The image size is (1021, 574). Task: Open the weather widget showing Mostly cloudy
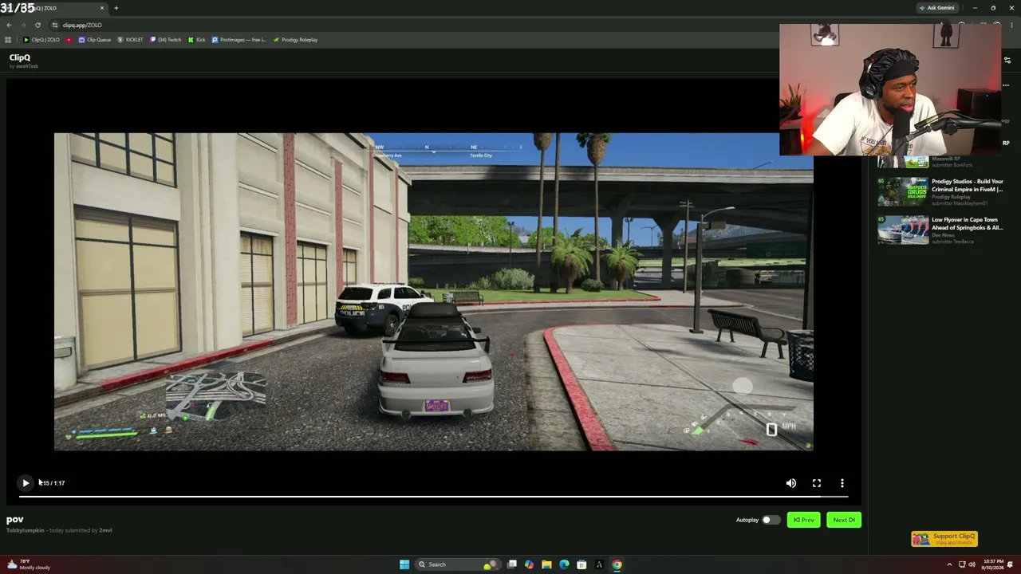tap(28, 564)
